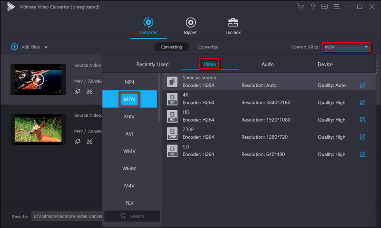
Task: Click the key register icon
Action: 312,7
